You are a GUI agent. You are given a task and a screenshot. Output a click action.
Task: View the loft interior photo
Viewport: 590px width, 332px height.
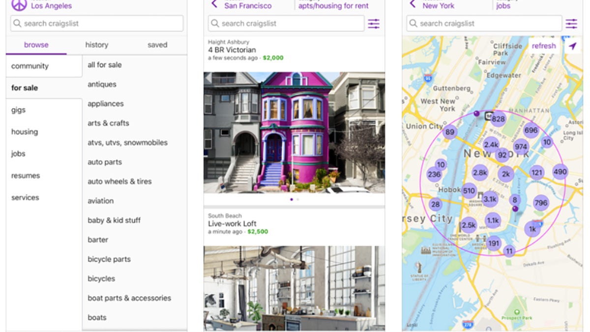tap(294, 288)
